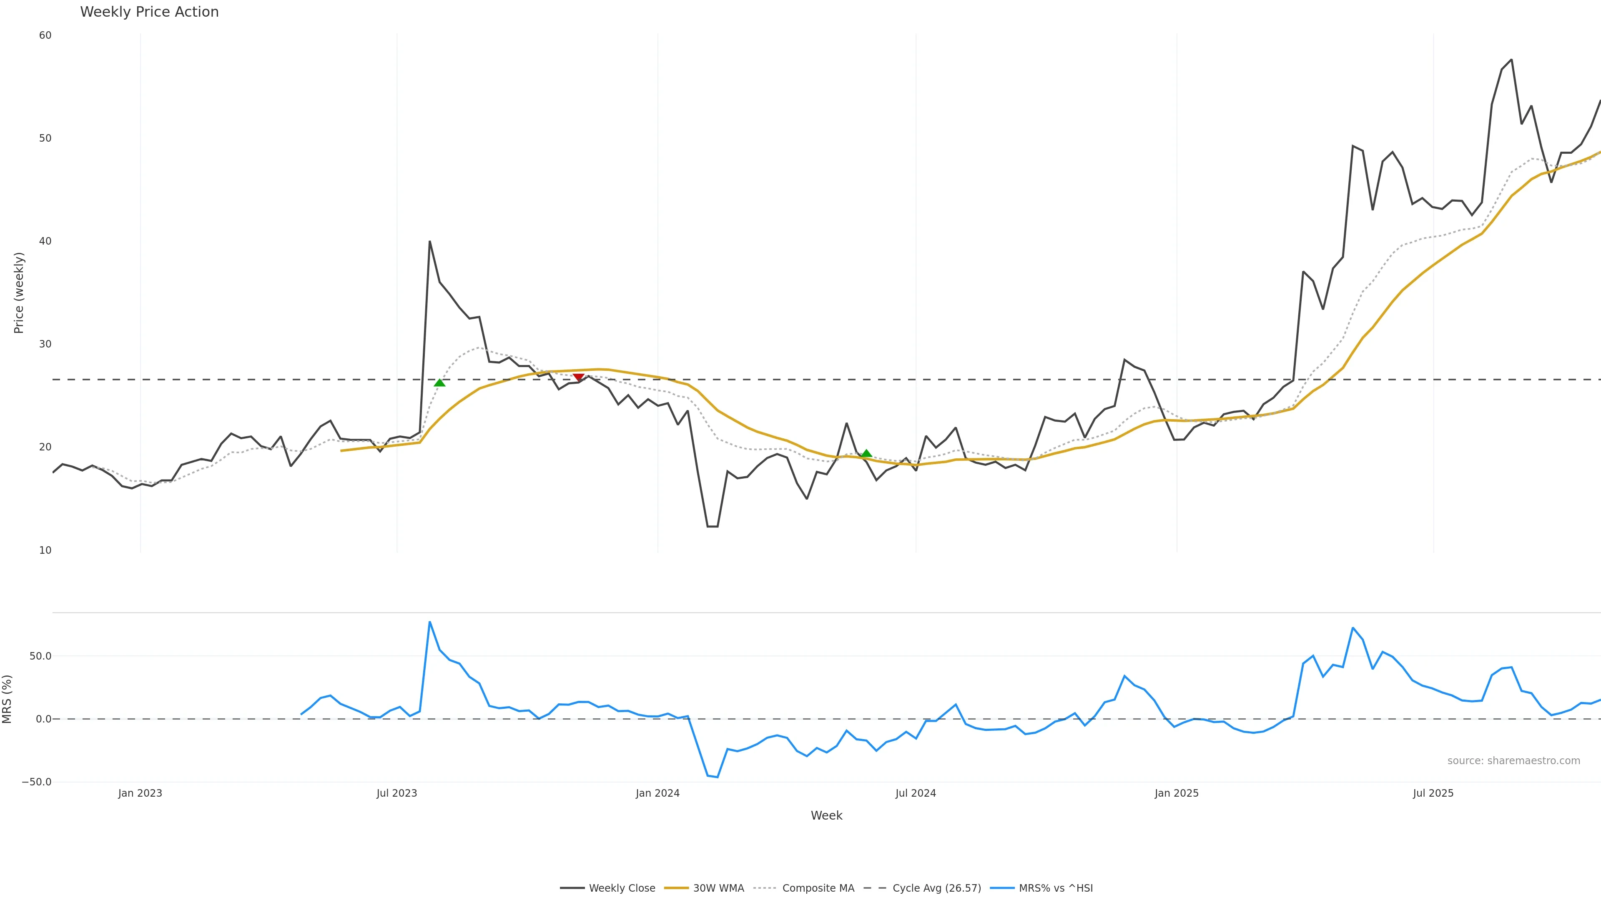Click the dotted gray Composite MA legend swatch
The height and width of the screenshot is (900, 1601).
765,888
